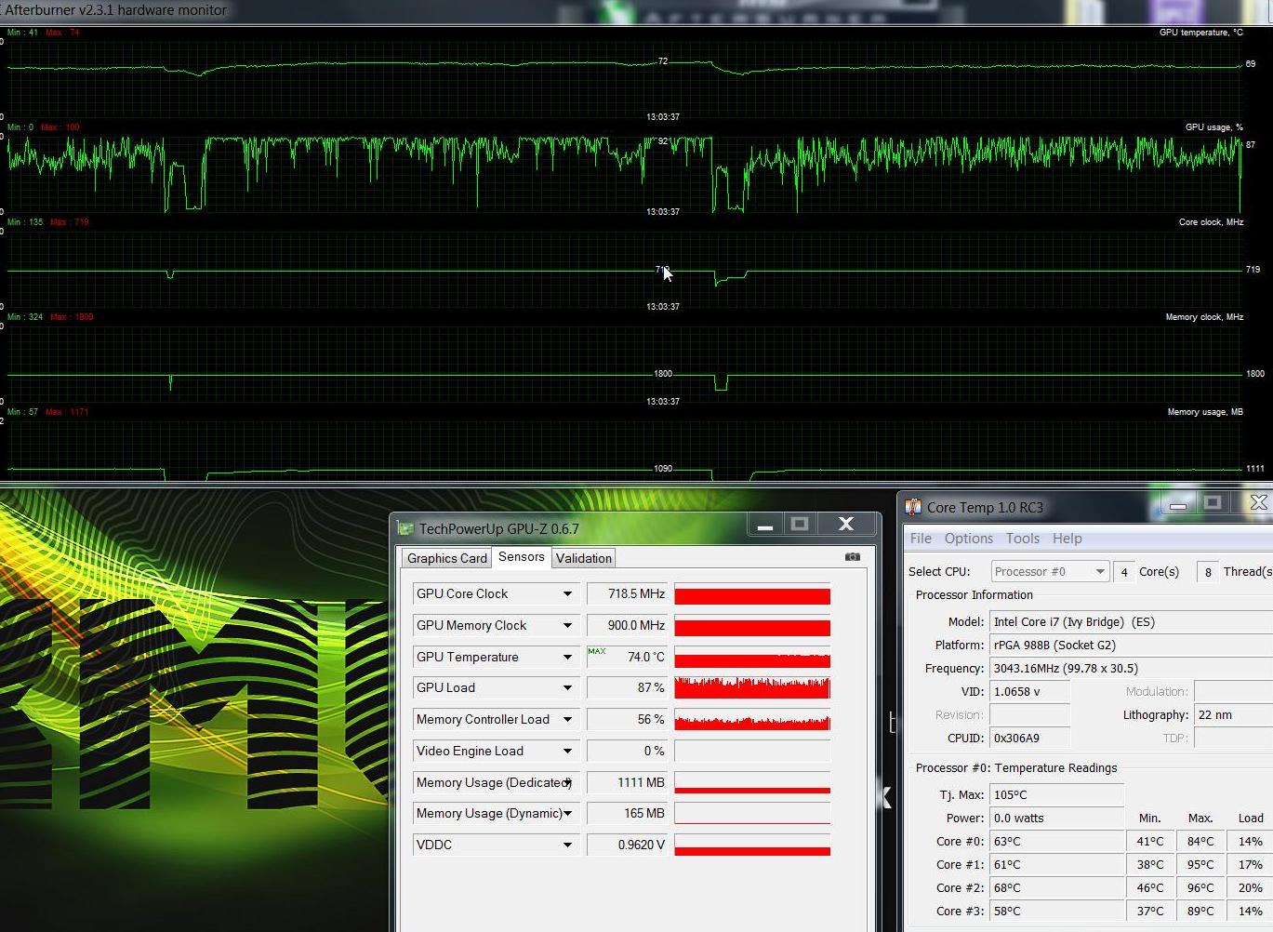
Task: Click the 1111 MB dedicated memory value
Action: coord(627,782)
